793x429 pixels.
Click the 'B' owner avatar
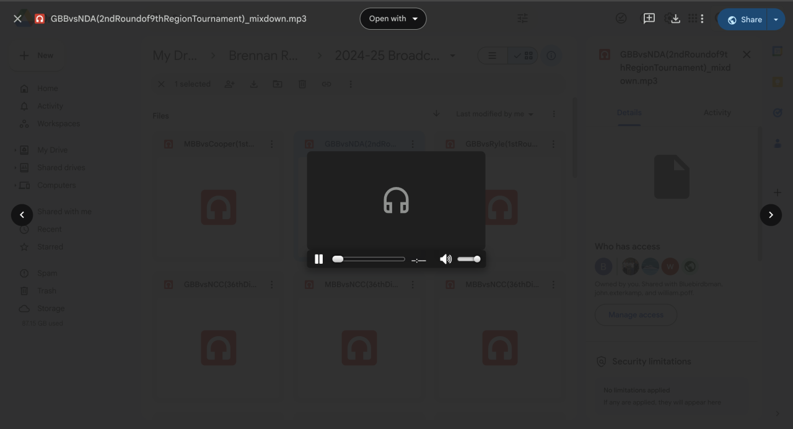pos(603,267)
